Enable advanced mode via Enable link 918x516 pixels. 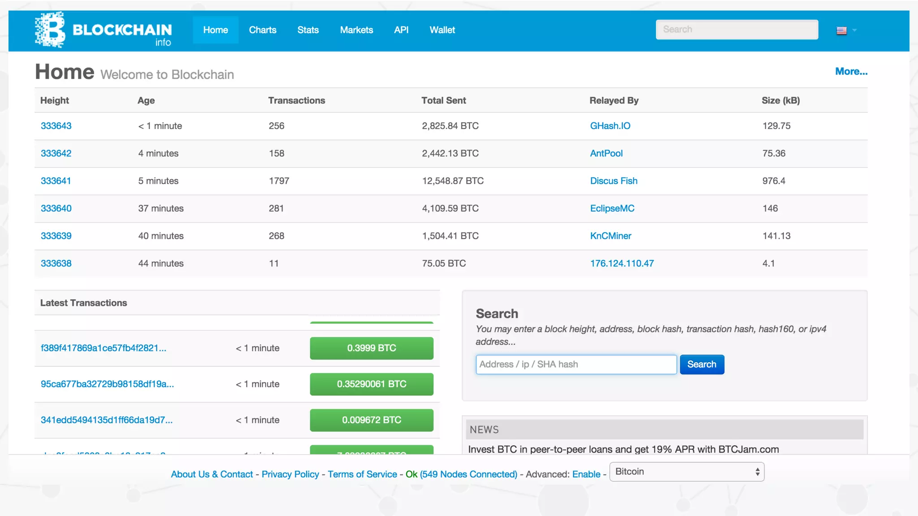(586, 474)
